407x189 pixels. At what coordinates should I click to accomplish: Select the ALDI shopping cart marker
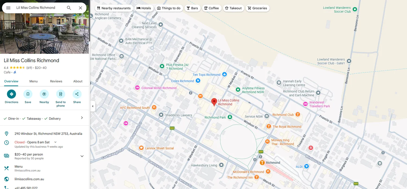(x=306, y=166)
